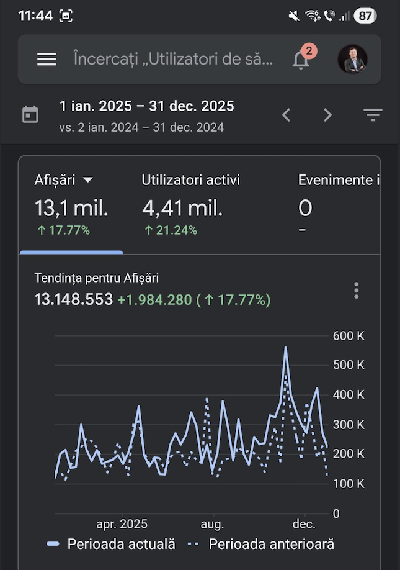Expand the Afișări metric dropdown arrow
The height and width of the screenshot is (570, 400).
click(88, 180)
